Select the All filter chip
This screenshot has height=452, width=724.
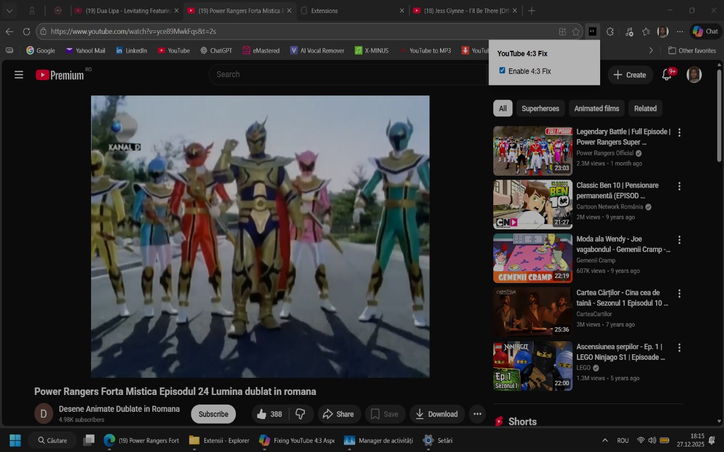[503, 108]
